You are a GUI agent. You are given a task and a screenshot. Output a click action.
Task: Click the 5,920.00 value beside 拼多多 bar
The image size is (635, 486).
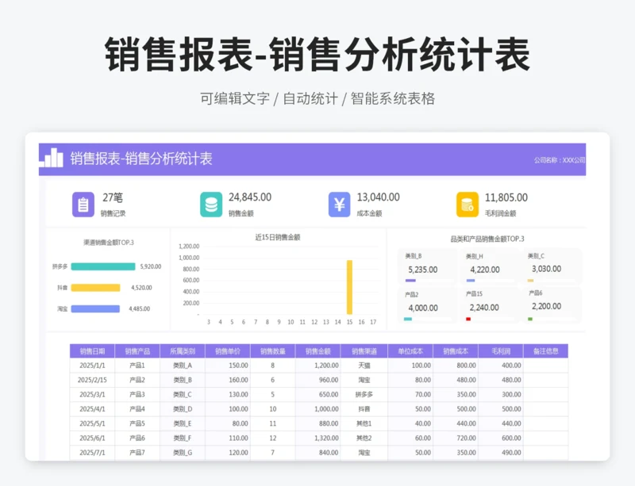[151, 266]
